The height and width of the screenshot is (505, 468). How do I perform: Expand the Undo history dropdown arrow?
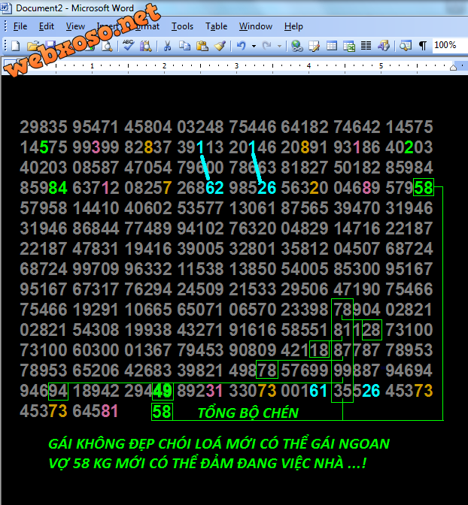pyautogui.click(x=254, y=46)
